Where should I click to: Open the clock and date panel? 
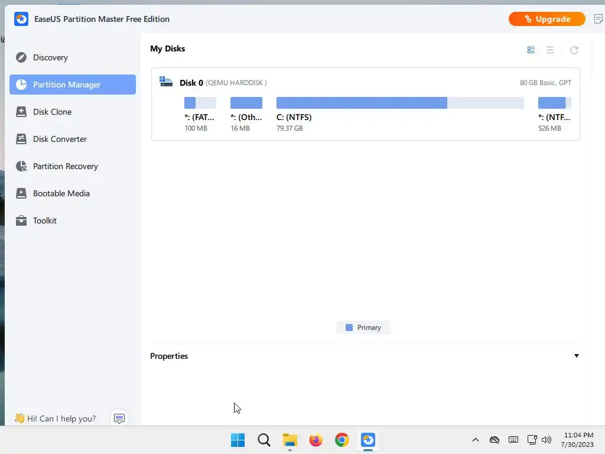(x=578, y=440)
